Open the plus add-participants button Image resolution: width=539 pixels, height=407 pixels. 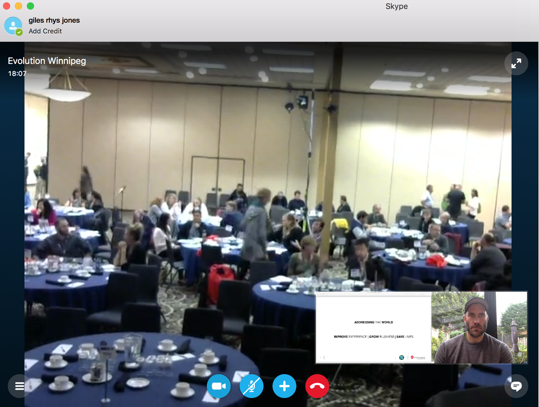[284, 386]
